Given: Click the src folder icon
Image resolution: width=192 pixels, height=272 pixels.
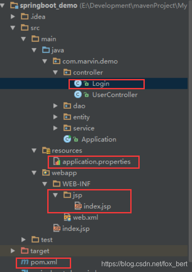Looking at the screenshot, I should 25,28.
